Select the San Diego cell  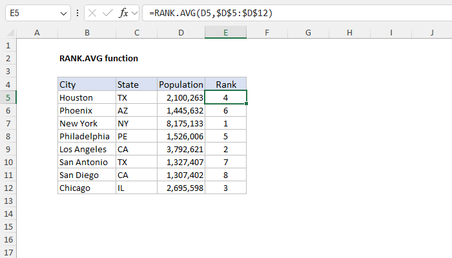click(x=87, y=175)
